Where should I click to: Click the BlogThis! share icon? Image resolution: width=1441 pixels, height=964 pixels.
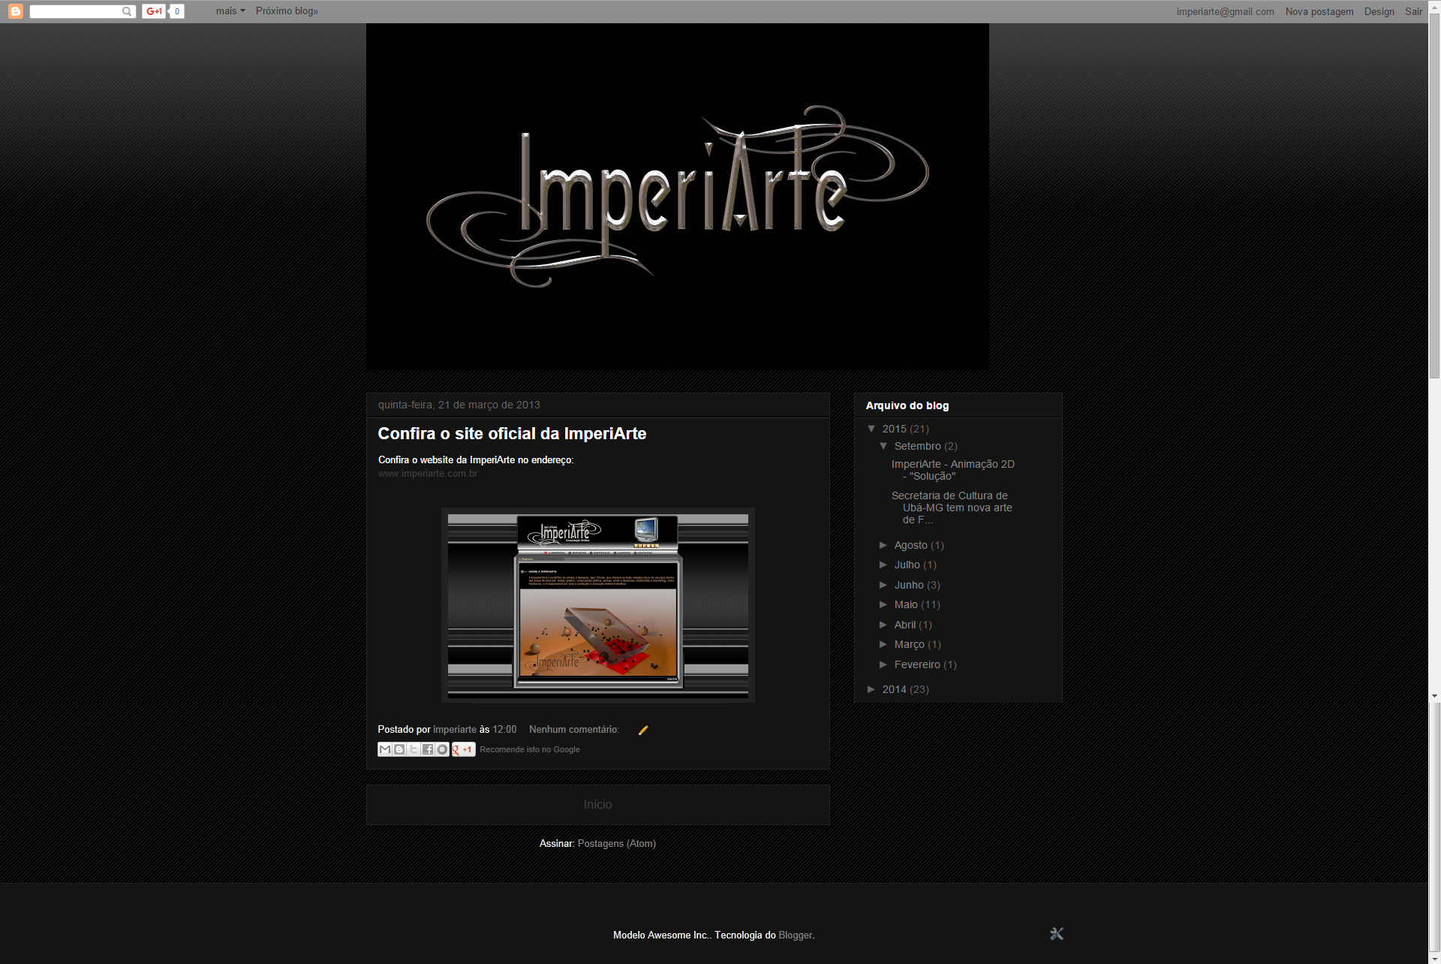399,749
